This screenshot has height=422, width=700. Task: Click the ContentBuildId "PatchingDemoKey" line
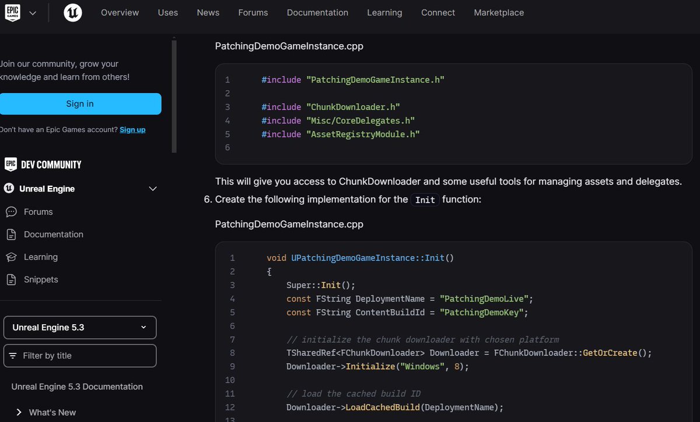(x=407, y=312)
